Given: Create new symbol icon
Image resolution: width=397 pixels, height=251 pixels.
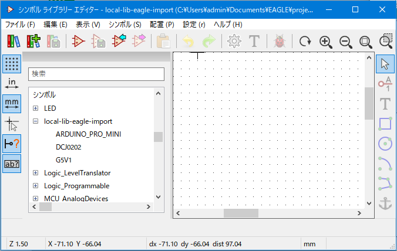Looking at the screenshot, I should [78, 41].
